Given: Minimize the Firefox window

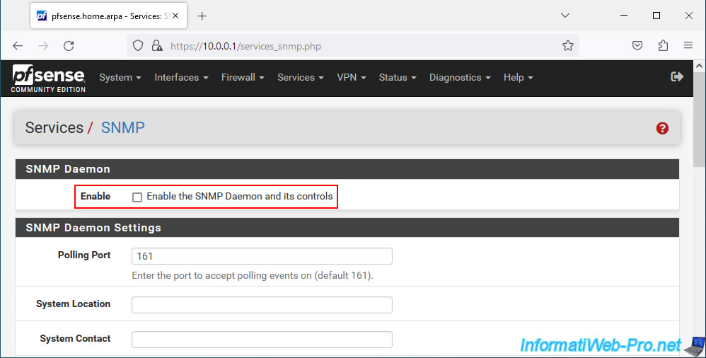Looking at the screenshot, I should pos(624,16).
